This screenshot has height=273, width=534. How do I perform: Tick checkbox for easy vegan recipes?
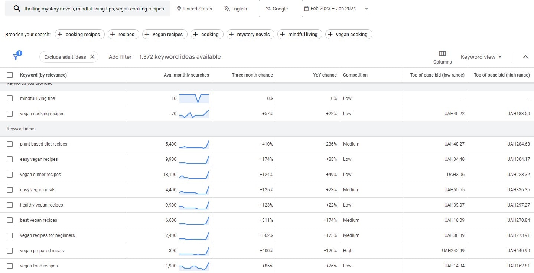(10, 159)
